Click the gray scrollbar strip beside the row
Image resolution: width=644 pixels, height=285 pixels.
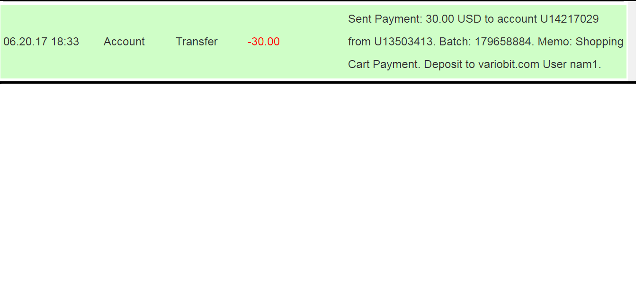(632, 42)
